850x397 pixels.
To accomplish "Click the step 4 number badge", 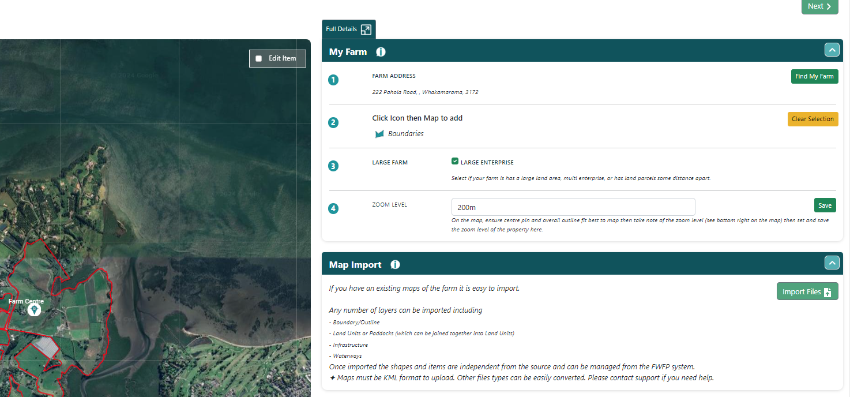I will pyautogui.click(x=333, y=209).
